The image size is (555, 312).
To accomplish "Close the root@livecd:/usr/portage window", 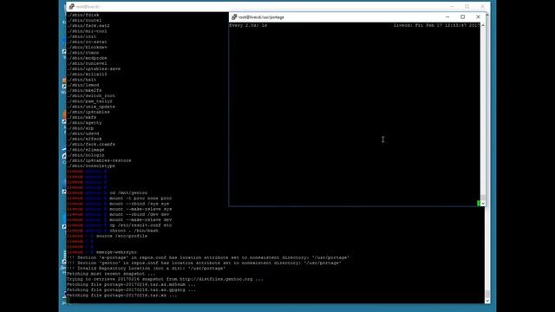I will [478, 17].
